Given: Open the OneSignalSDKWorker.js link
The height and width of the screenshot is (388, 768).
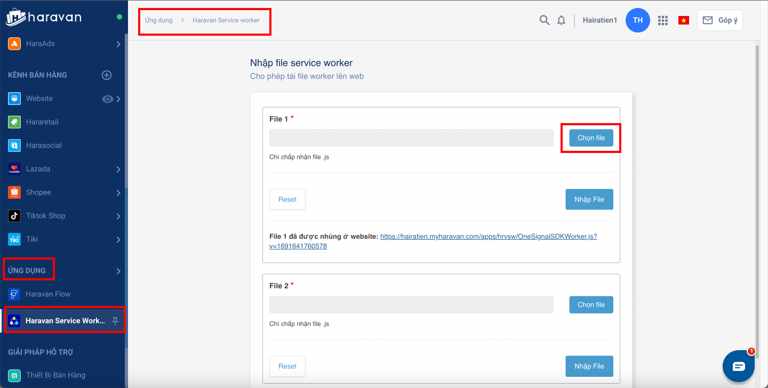Looking at the screenshot, I should [488, 237].
